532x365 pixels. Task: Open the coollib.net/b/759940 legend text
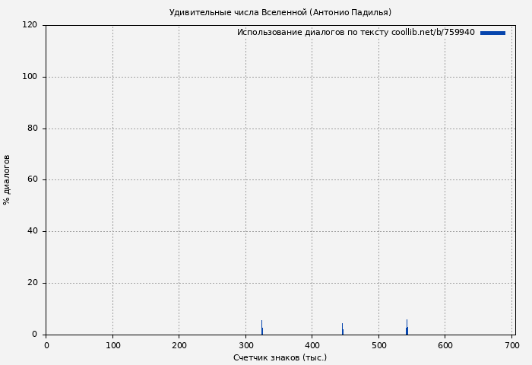click(x=356, y=33)
